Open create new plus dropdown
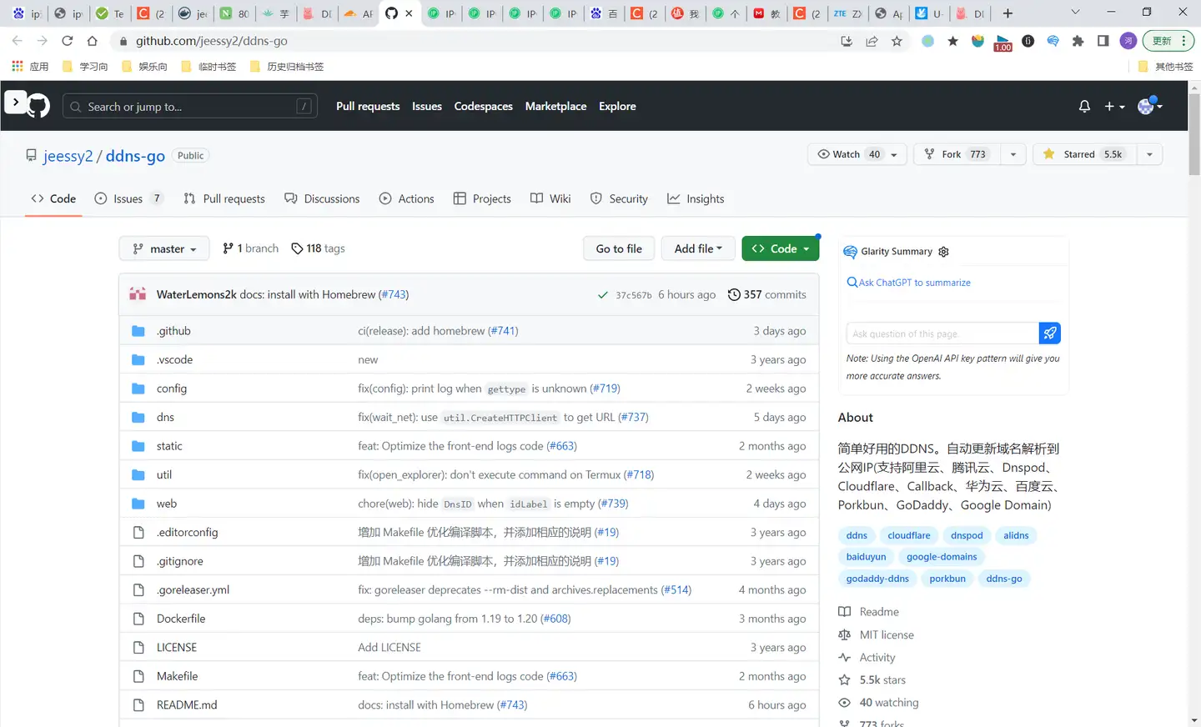The width and height of the screenshot is (1201, 727). point(1114,107)
